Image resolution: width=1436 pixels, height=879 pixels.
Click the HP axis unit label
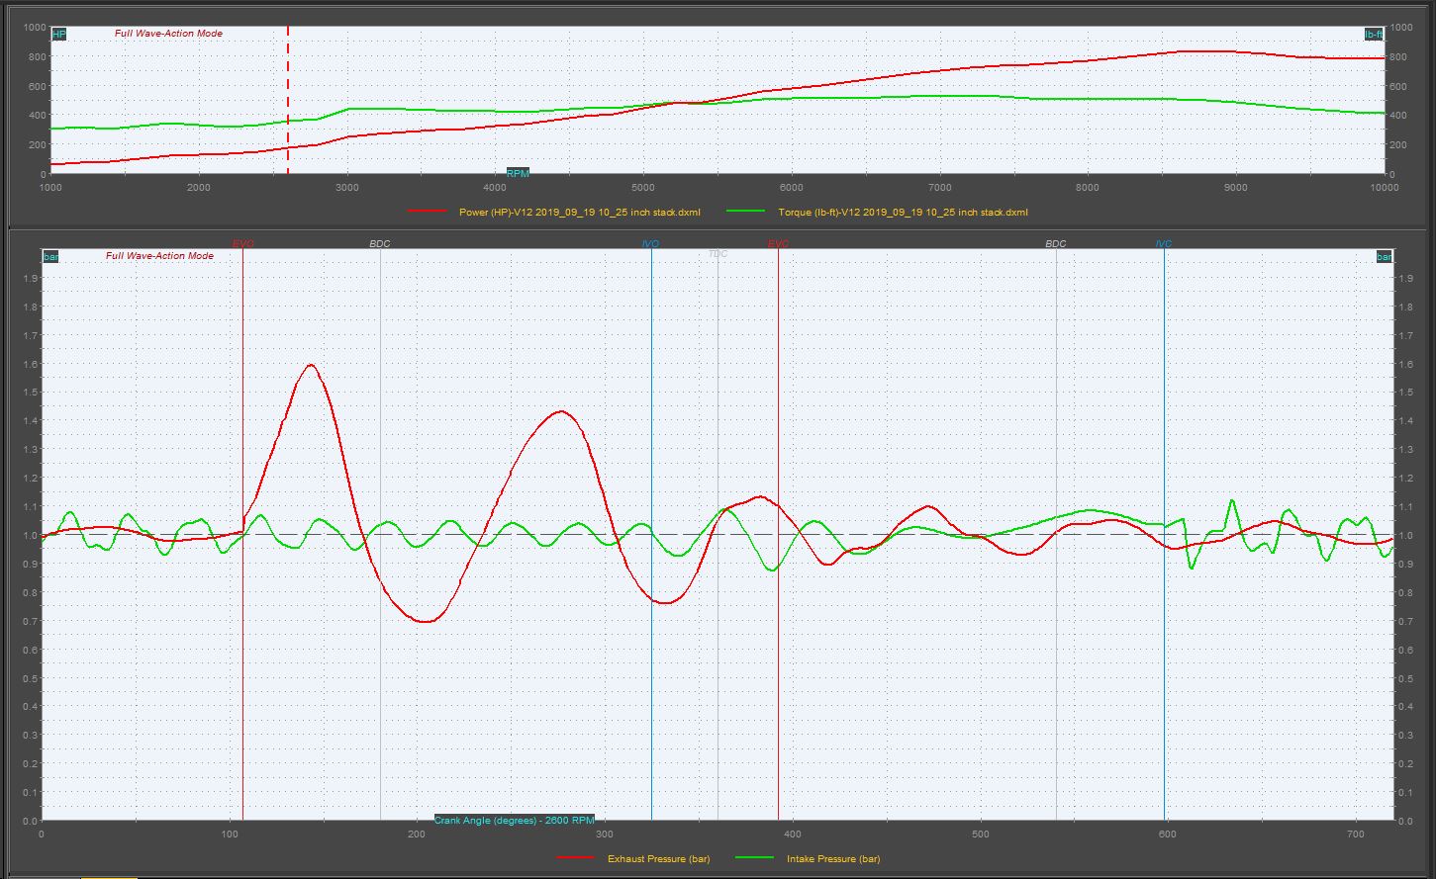58,35
